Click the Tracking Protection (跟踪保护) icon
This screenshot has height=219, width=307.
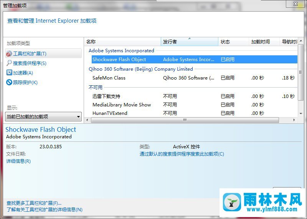[x=9, y=82]
